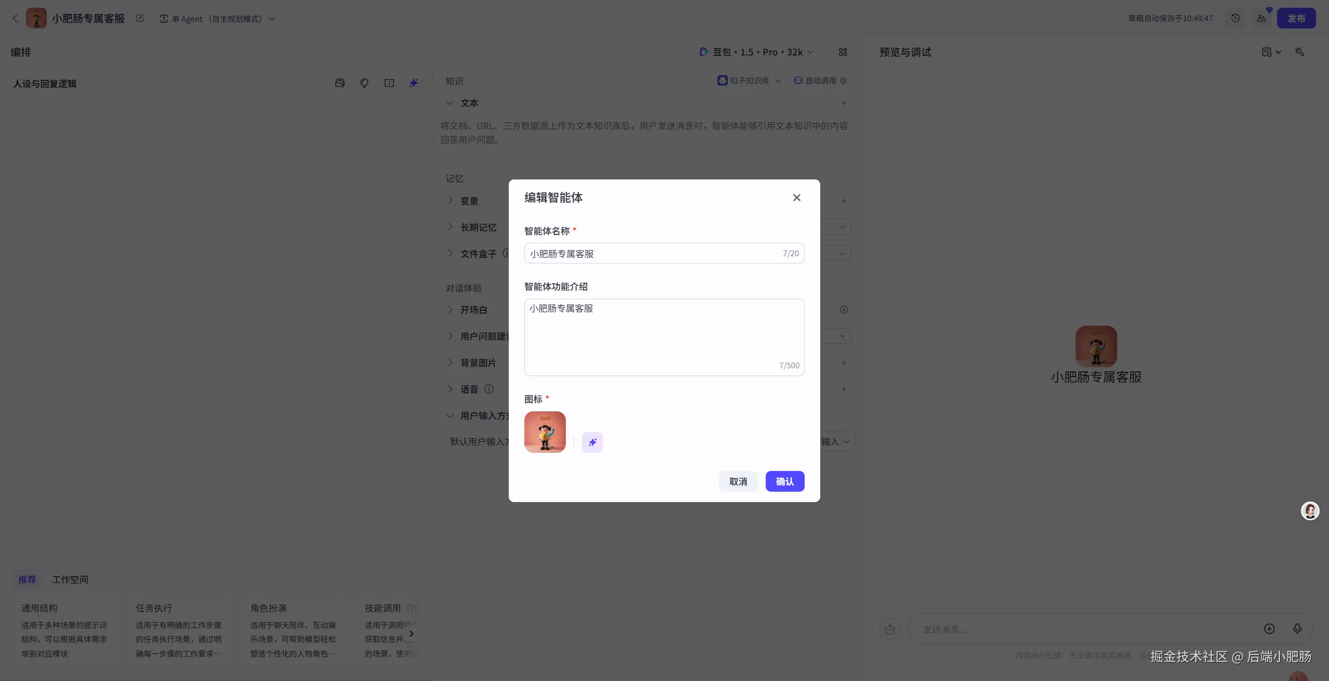The image size is (1329, 681).
Task: Click the 自动调用 setting
Action: (x=820, y=80)
